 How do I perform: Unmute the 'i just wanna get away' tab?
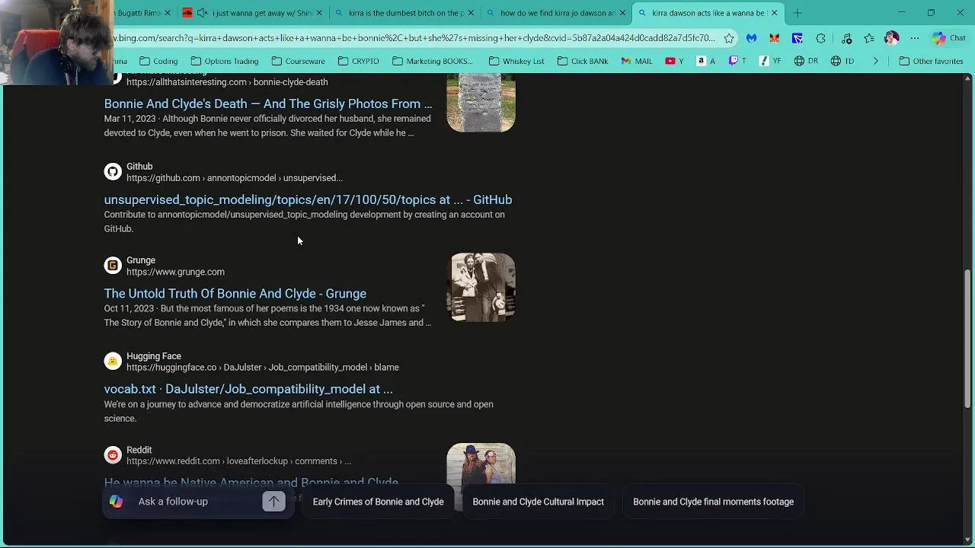pyautogui.click(x=202, y=13)
